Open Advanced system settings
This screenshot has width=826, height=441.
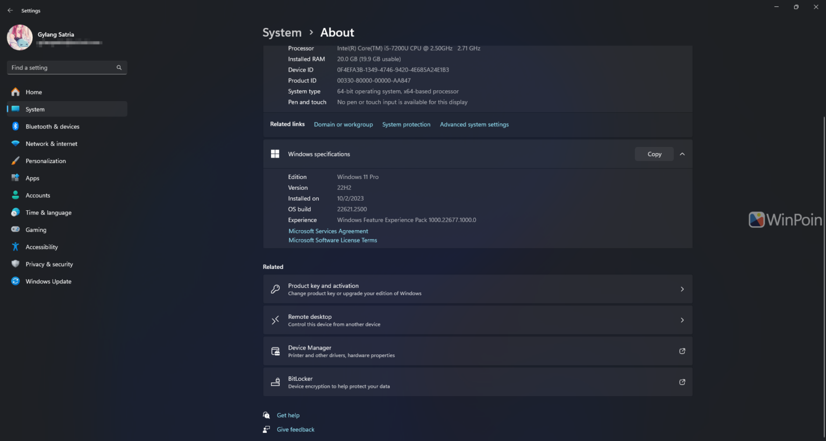click(x=474, y=124)
